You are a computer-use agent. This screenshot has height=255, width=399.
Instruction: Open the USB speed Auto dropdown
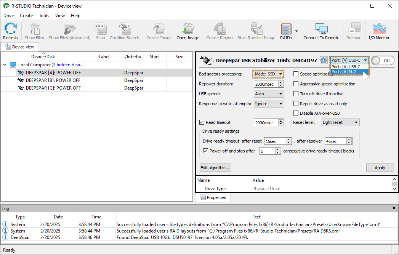click(269, 94)
